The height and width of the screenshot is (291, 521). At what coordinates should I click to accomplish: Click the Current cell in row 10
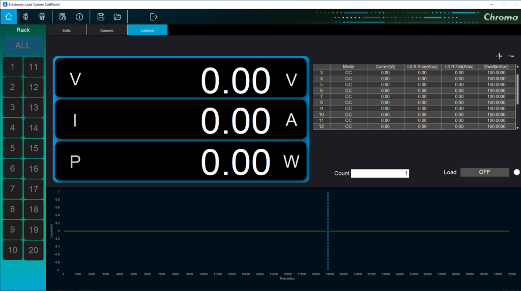click(x=386, y=114)
